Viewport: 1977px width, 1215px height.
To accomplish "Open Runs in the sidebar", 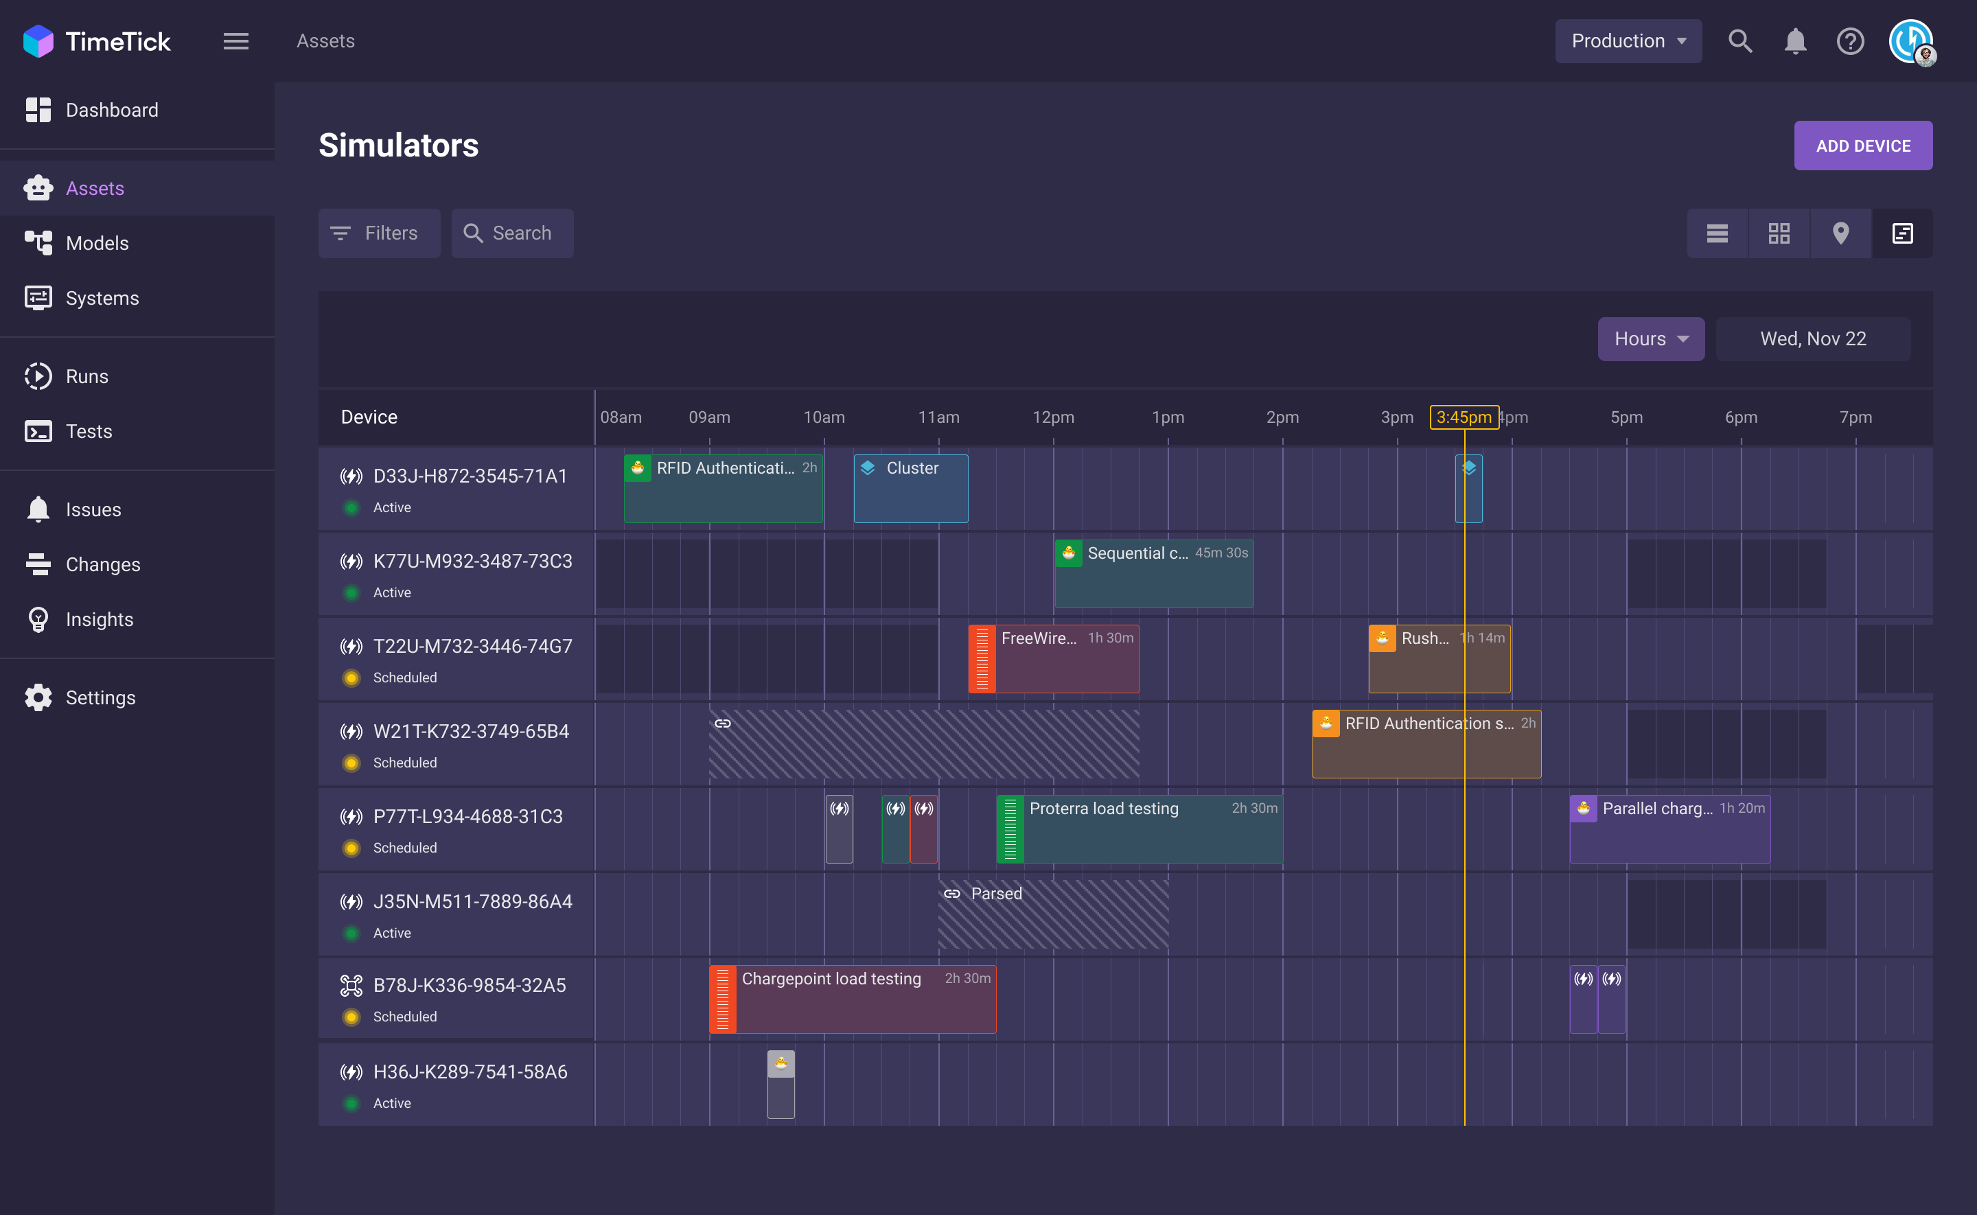I will tap(86, 376).
